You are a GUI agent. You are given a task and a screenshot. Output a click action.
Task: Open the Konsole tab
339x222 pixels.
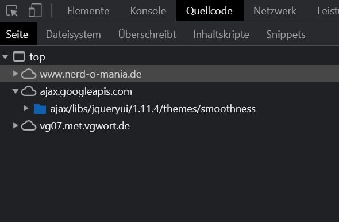[148, 11]
